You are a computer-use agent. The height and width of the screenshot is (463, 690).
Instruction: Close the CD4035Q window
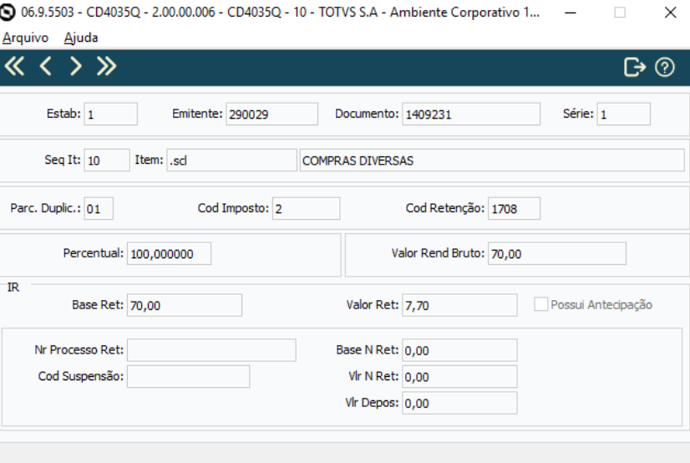click(670, 13)
